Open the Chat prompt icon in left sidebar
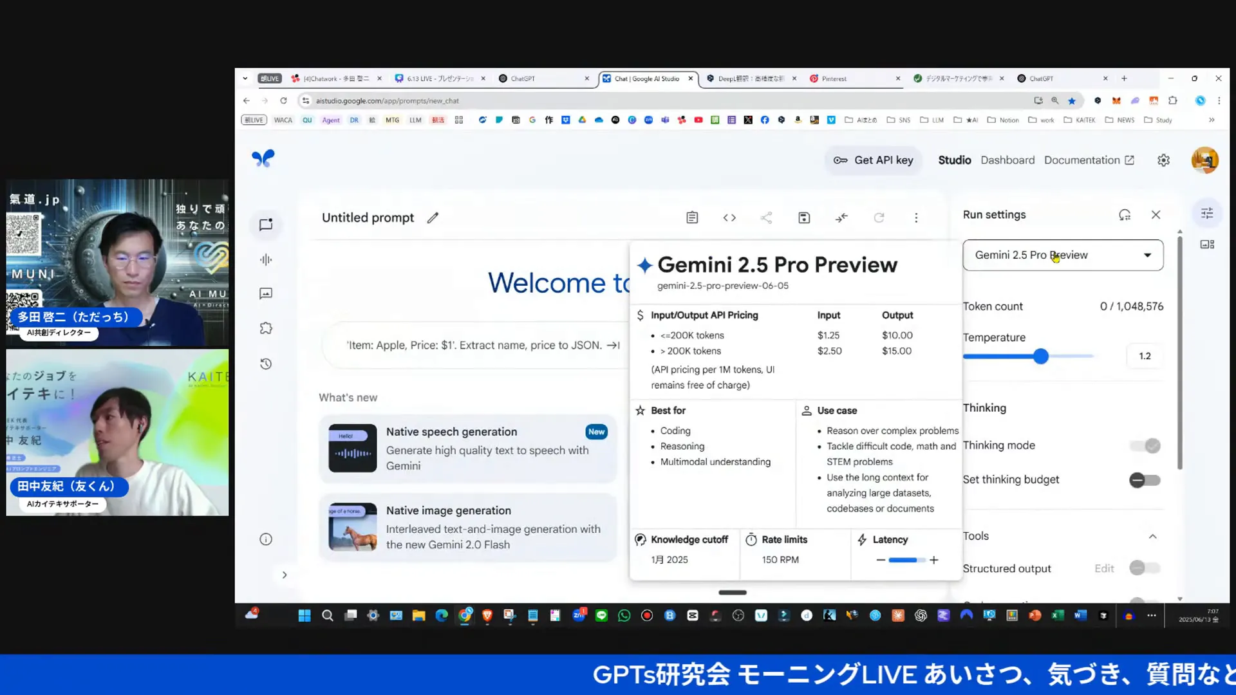The height and width of the screenshot is (695, 1236). (x=266, y=225)
